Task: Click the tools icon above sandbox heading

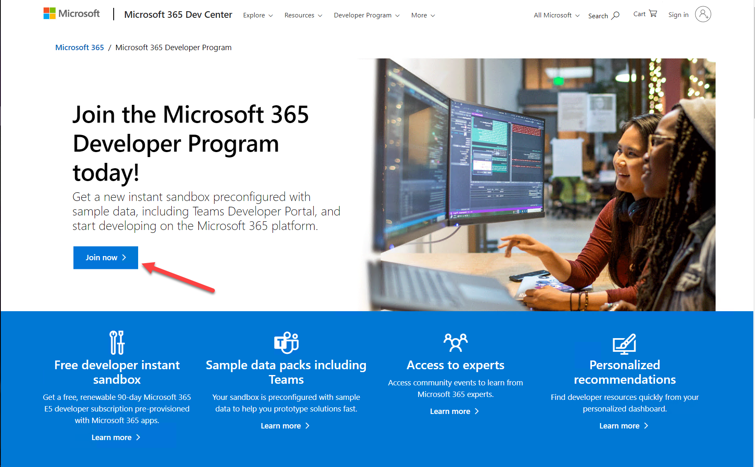Action: 117,342
